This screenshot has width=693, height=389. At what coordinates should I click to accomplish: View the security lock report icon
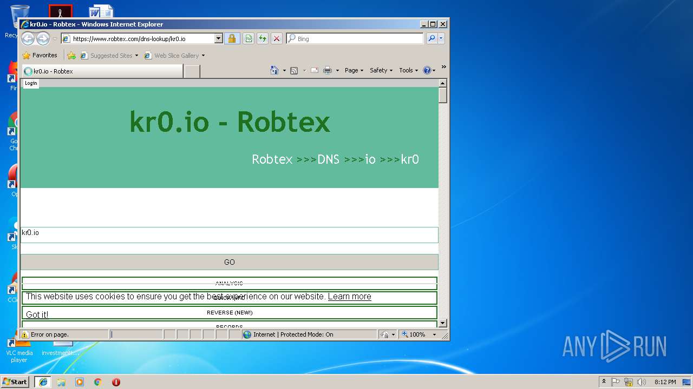coord(232,38)
